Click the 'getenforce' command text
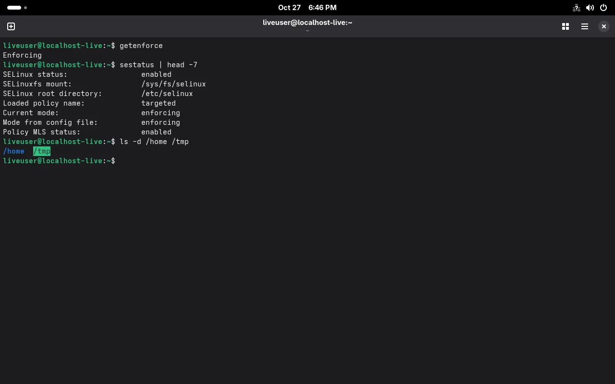Viewport: 615px width, 384px height. pyautogui.click(x=141, y=46)
